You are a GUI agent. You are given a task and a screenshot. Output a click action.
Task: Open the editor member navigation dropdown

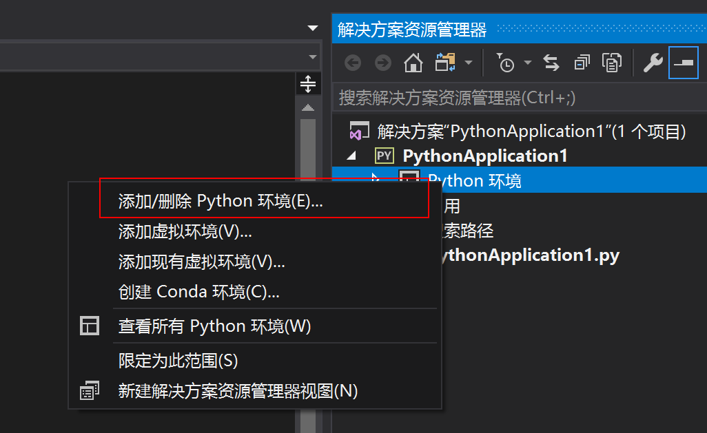[x=312, y=56]
